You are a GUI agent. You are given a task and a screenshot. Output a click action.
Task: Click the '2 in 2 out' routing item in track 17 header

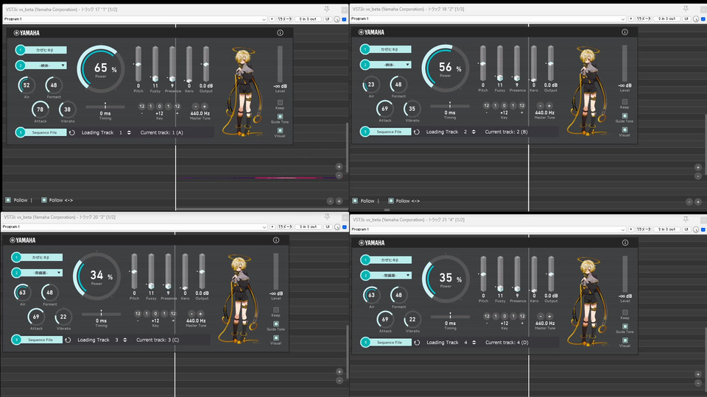(x=308, y=19)
